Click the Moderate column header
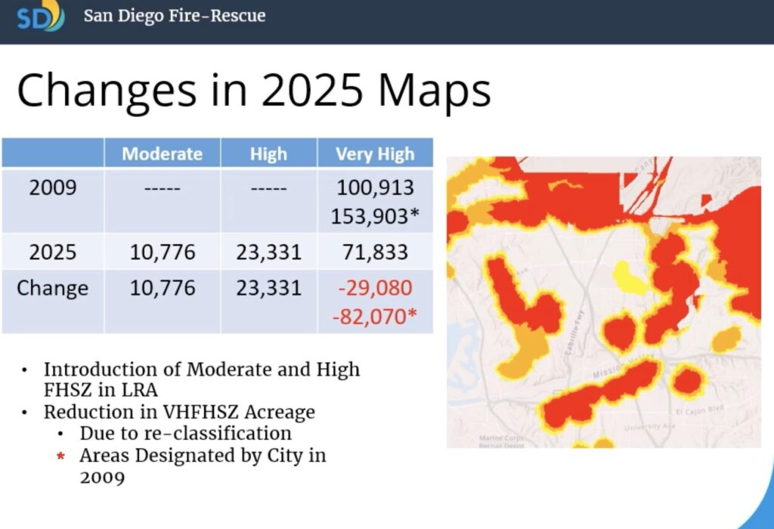774x529 pixels. pyautogui.click(x=162, y=154)
